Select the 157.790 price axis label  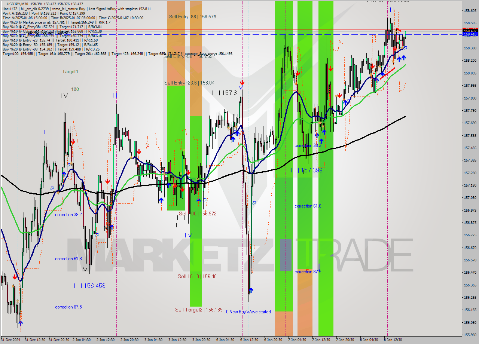click(470, 111)
